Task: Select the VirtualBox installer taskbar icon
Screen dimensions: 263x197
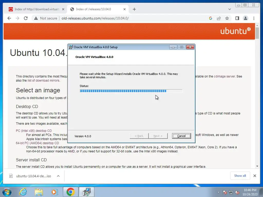Action: (87, 192)
